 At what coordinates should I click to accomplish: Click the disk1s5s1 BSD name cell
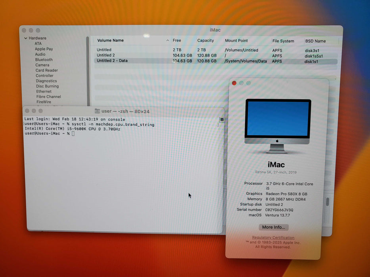point(314,56)
